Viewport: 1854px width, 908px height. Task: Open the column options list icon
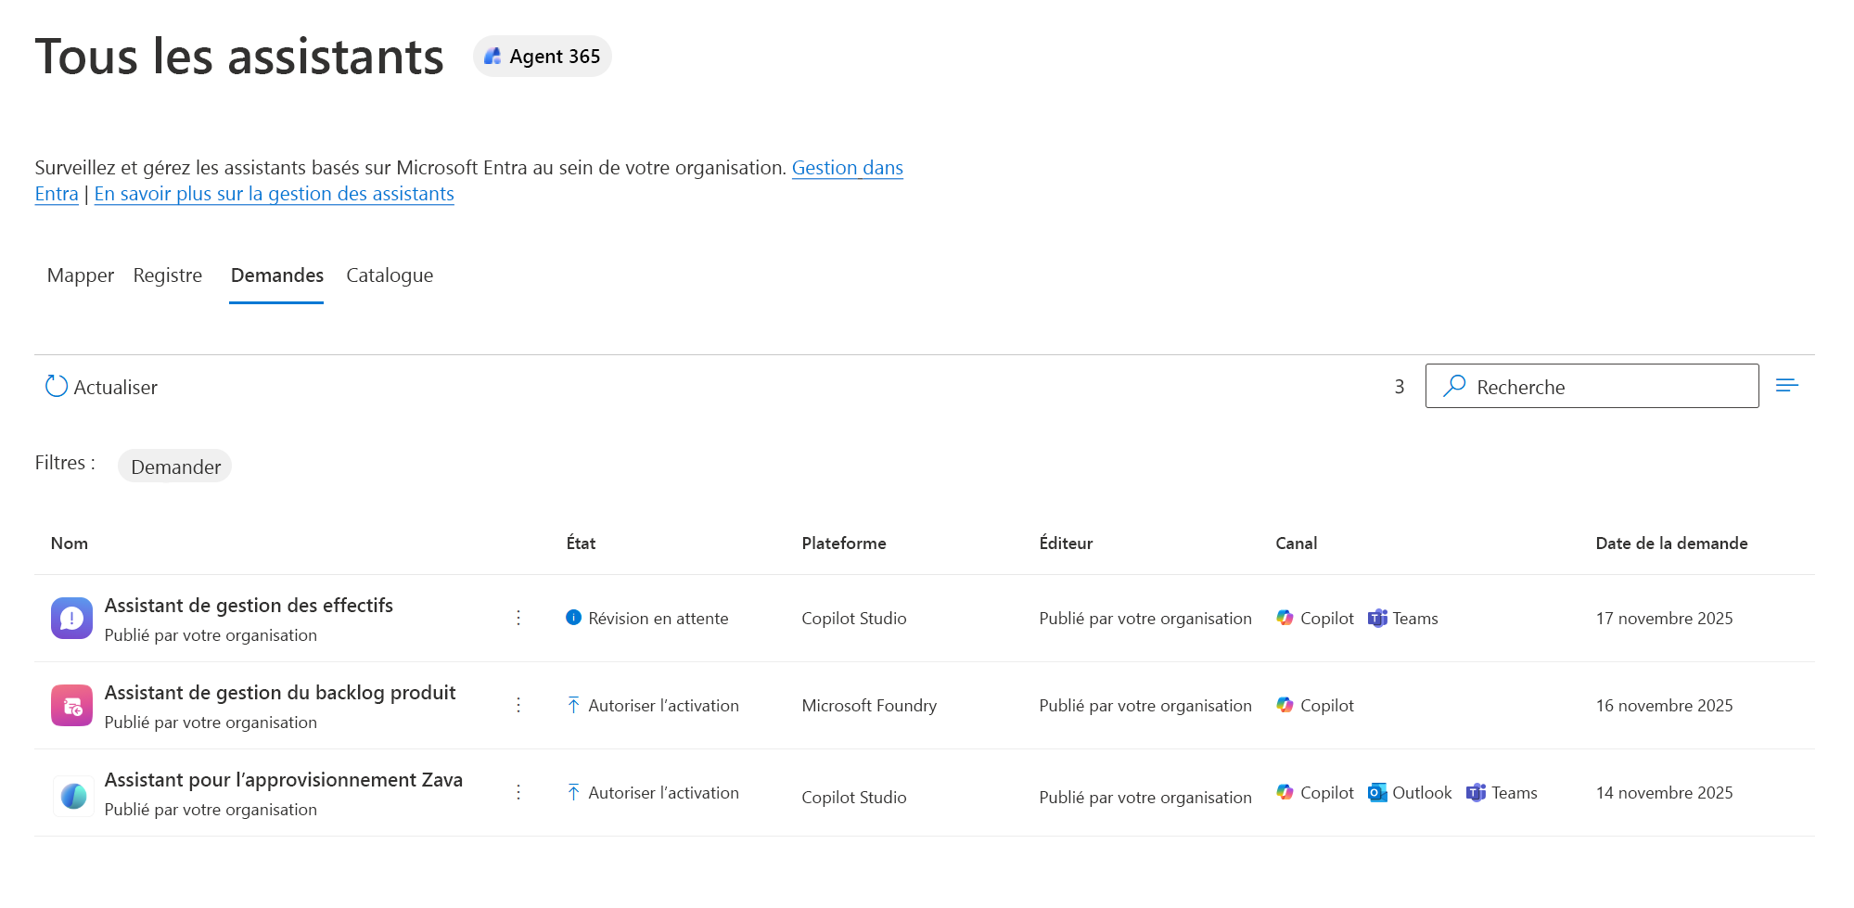1786,385
